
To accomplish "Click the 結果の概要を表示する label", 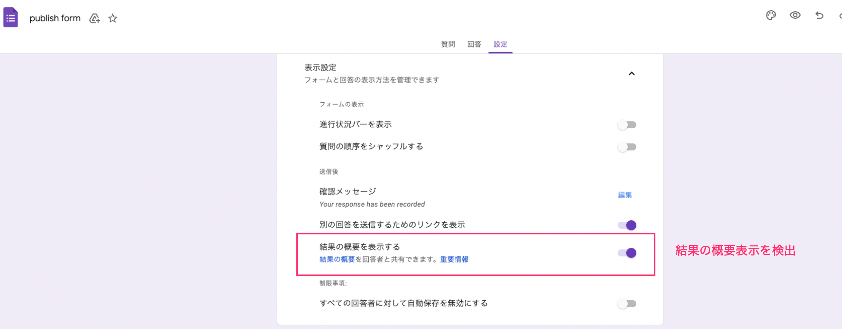I will click(x=360, y=247).
